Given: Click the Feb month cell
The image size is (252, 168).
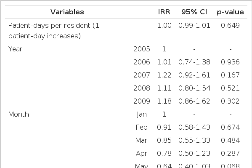Looking at the screenshot, I should click(142, 127).
